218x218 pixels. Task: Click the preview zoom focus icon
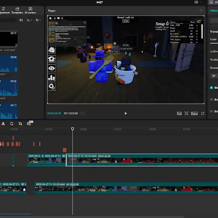[186, 113]
